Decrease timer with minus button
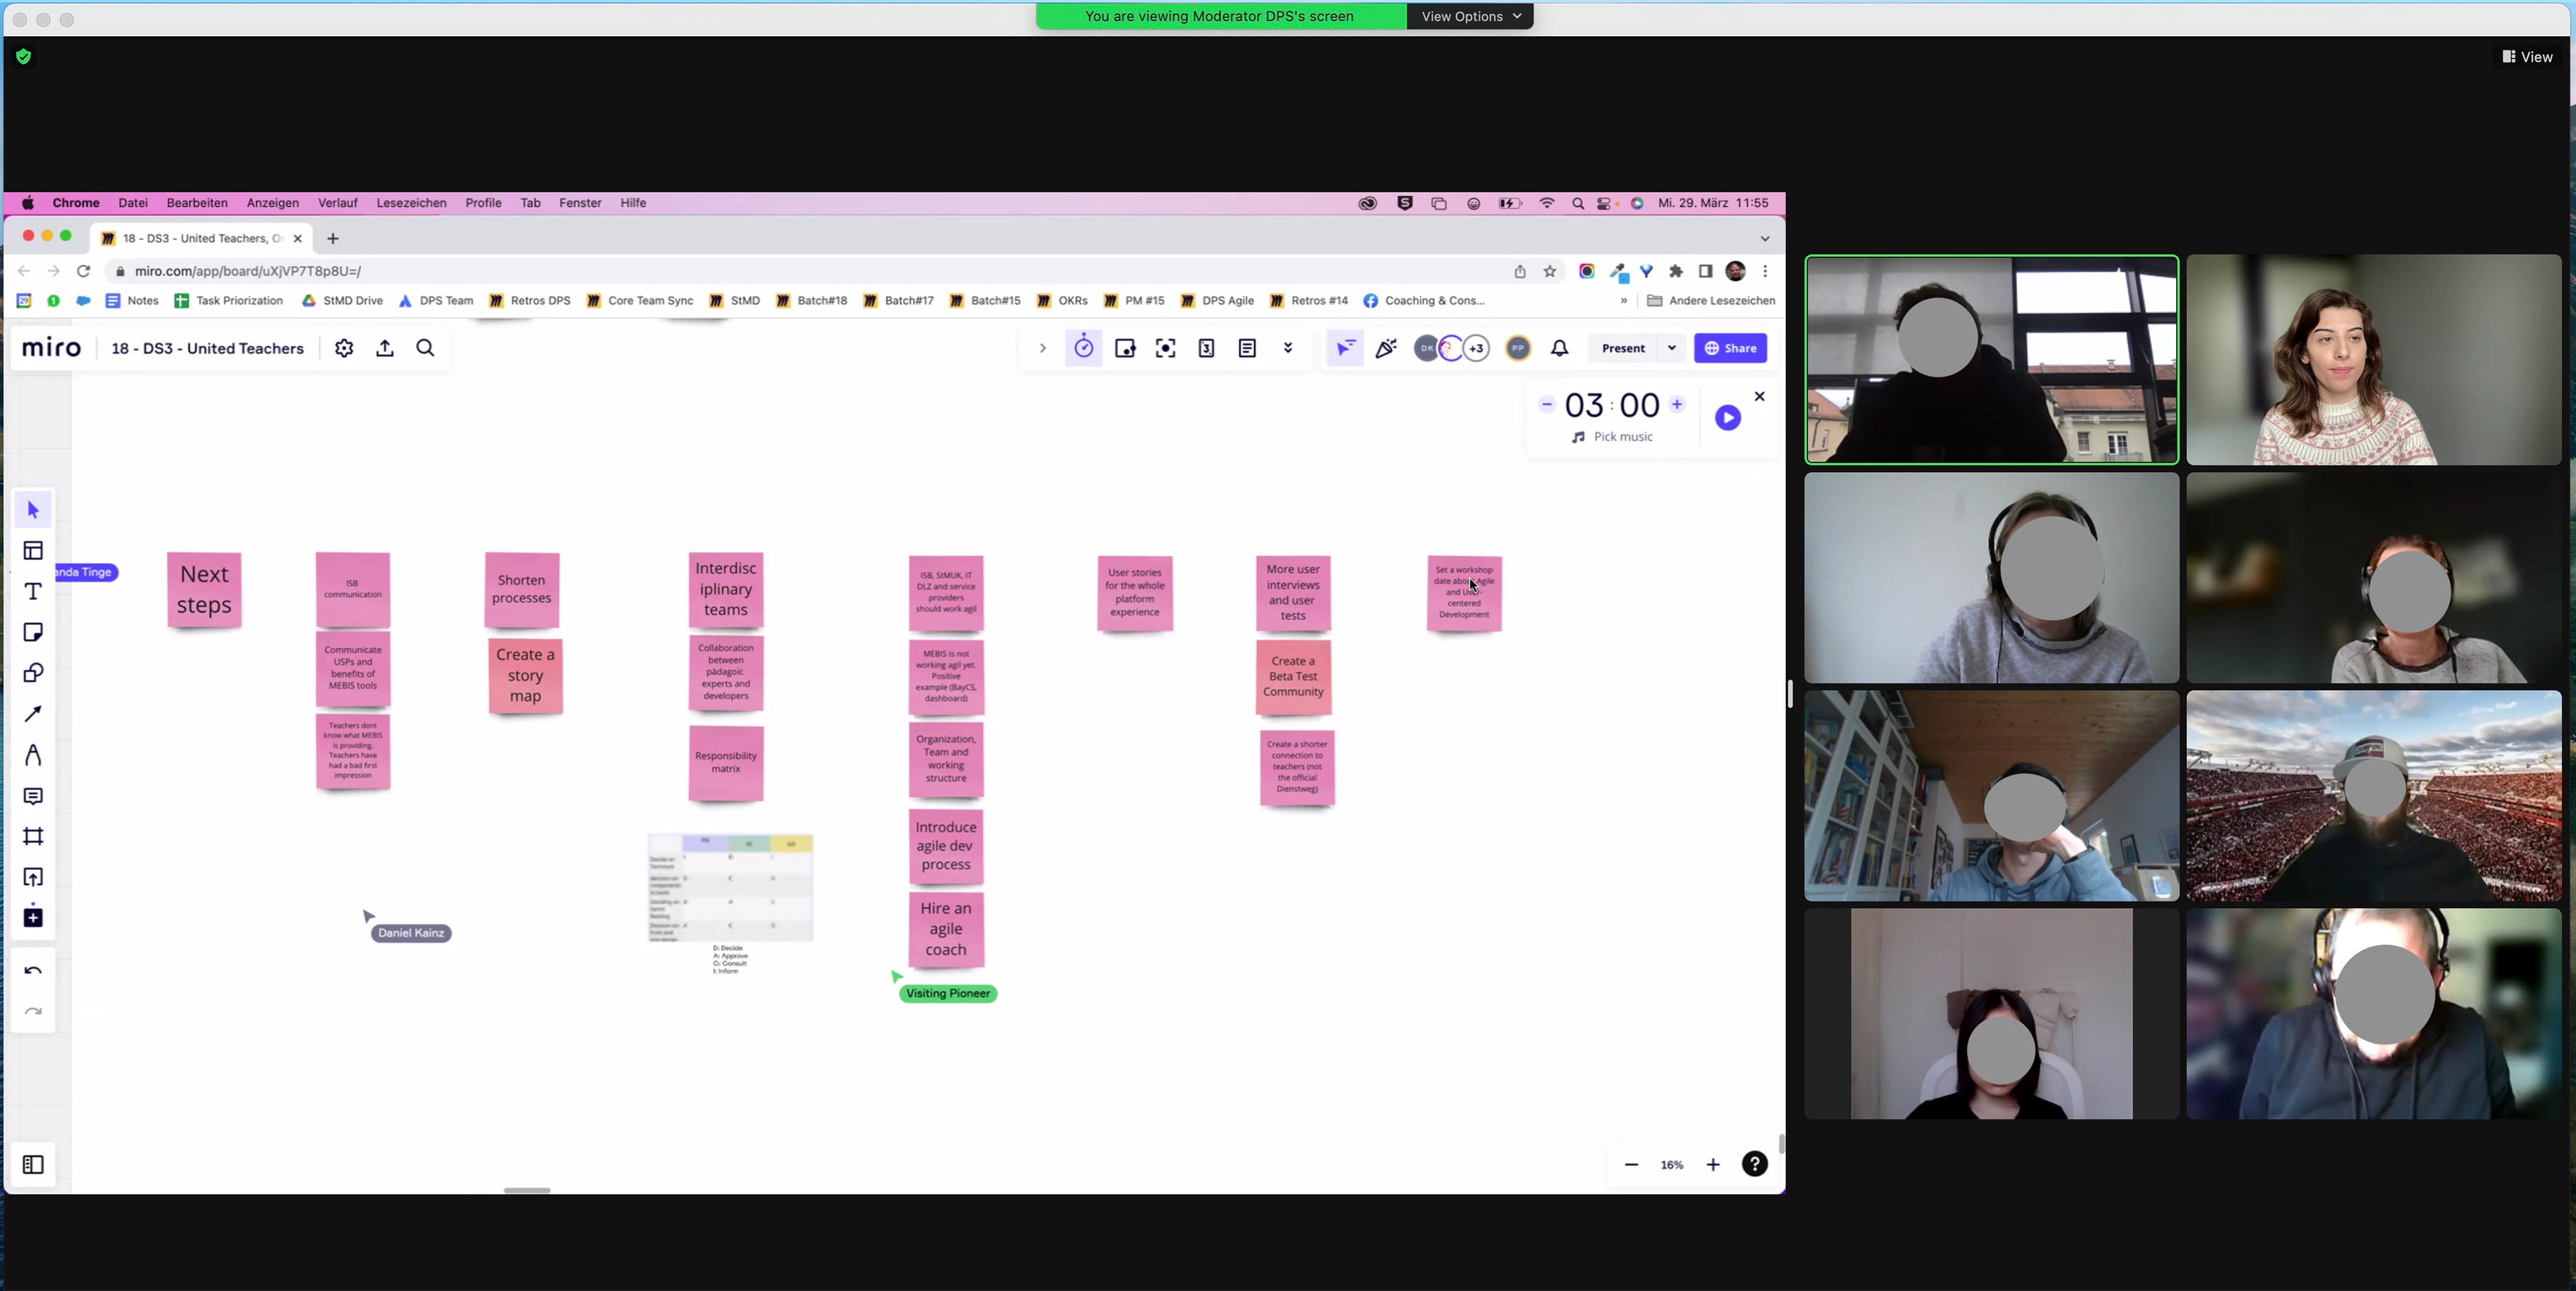2576x1291 pixels. tap(1547, 405)
